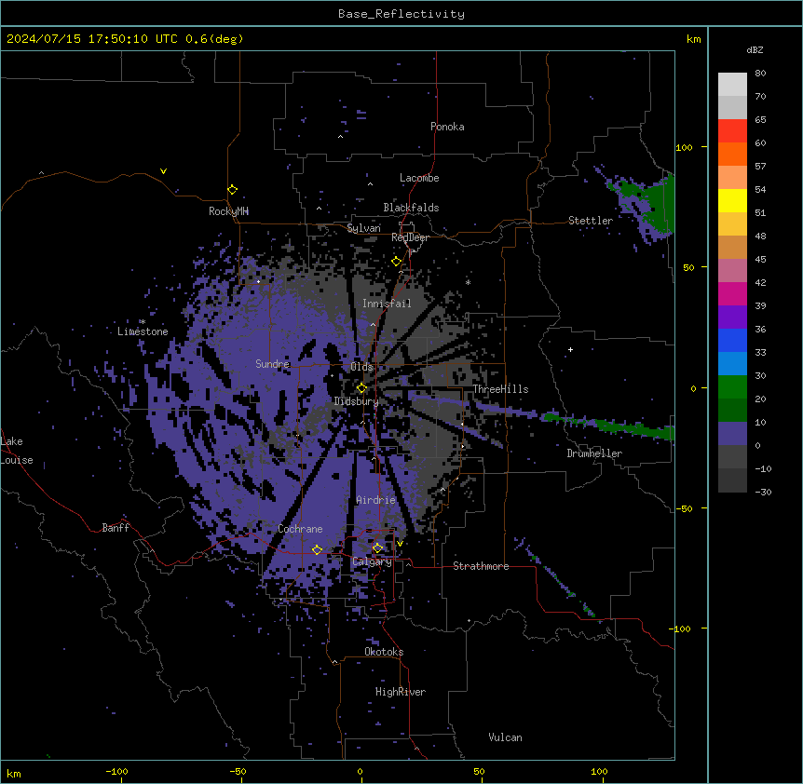The height and width of the screenshot is (784, 803).
Task: Select the caret marker southwest of Okotoks
Action: pos(334,662)
